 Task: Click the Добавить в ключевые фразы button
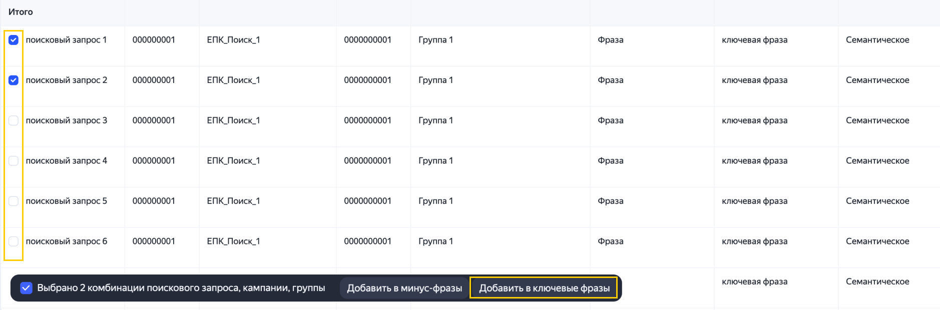coord(544,288)
